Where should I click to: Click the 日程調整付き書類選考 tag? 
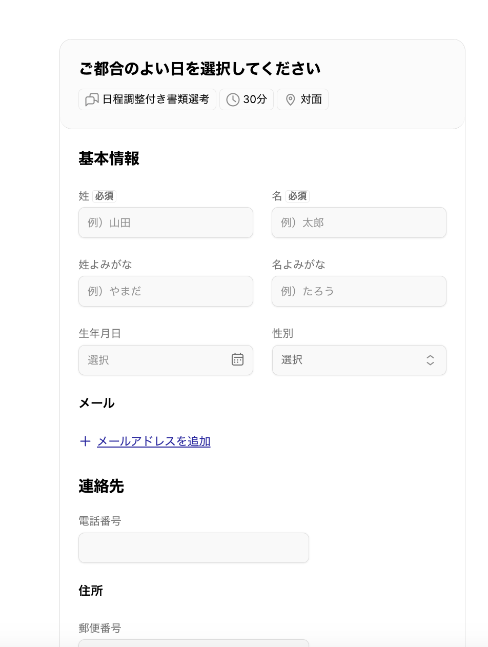[148, 99]
